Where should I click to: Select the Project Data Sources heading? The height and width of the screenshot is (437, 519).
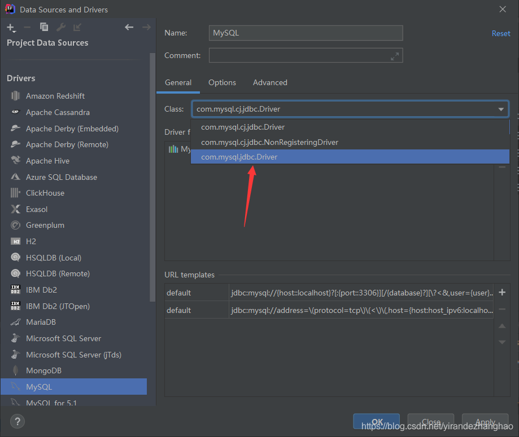coord(47,43)
